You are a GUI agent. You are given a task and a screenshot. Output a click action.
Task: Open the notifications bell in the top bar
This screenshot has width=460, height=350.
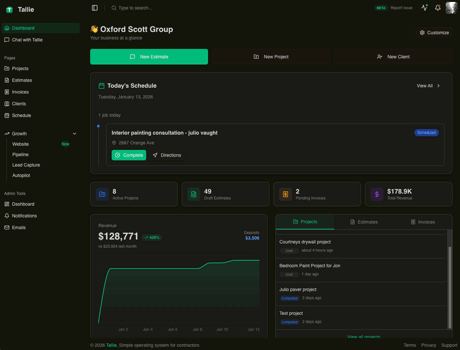coord(438,7)
